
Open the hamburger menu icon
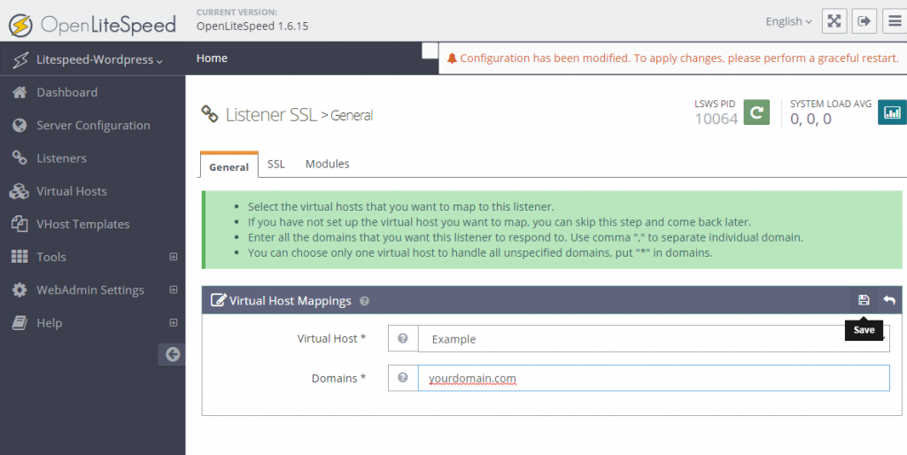pyautogui.click(x=895, y=21)
